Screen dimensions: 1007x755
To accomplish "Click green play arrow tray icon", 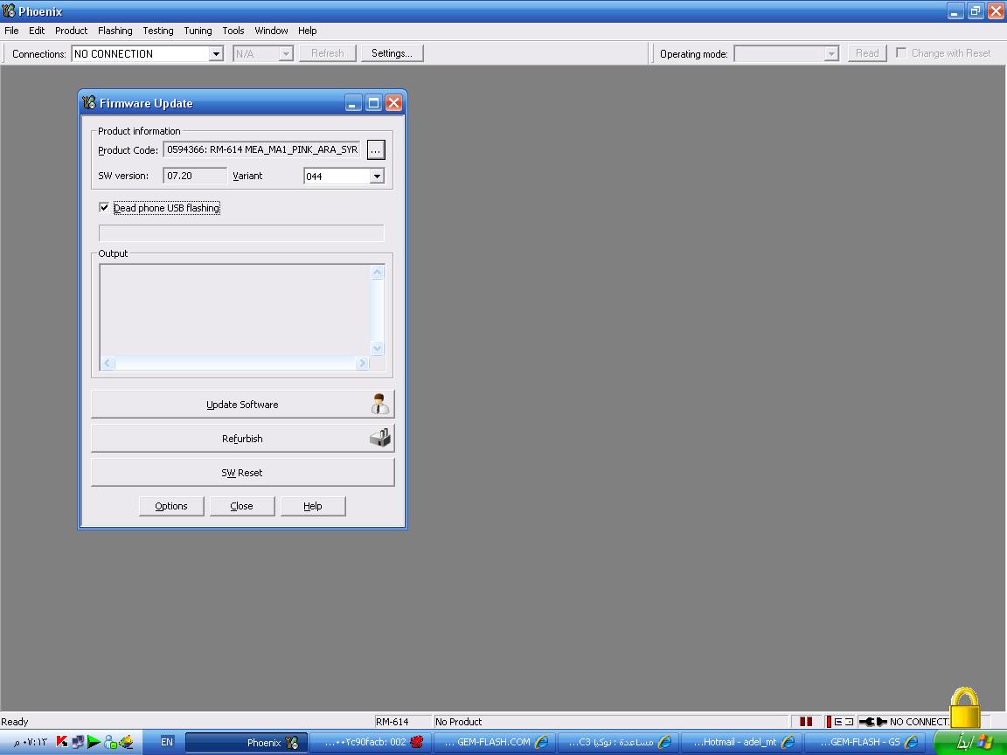I will tap(94, 742).
